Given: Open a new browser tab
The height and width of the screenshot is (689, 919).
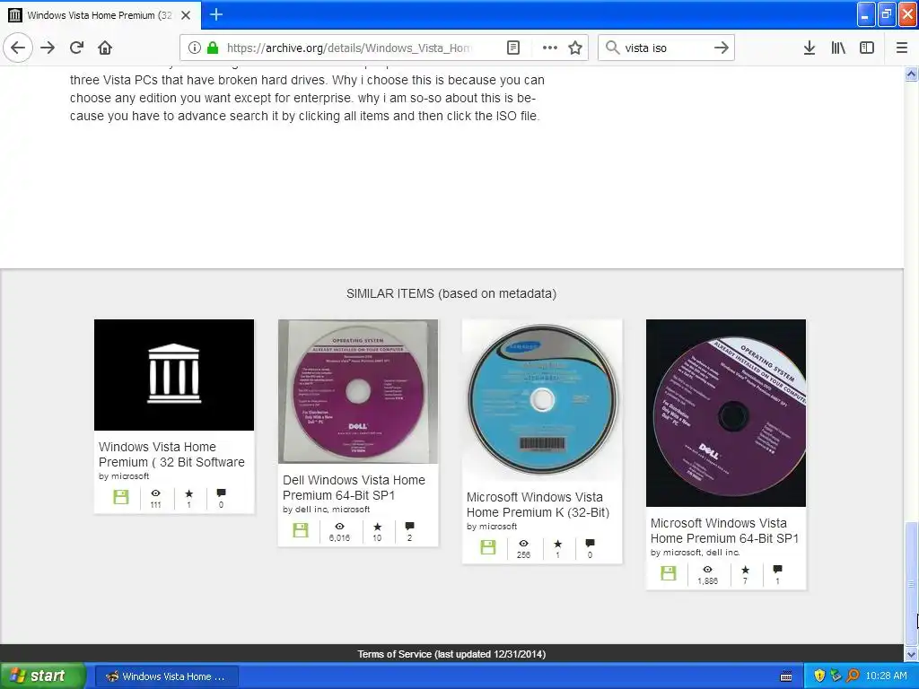Looking at the screenshot, I should tap(216, 14).
